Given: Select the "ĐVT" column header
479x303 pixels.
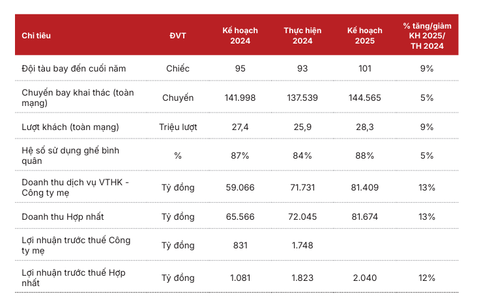Looking at the screenshot, I should (178, 36).
